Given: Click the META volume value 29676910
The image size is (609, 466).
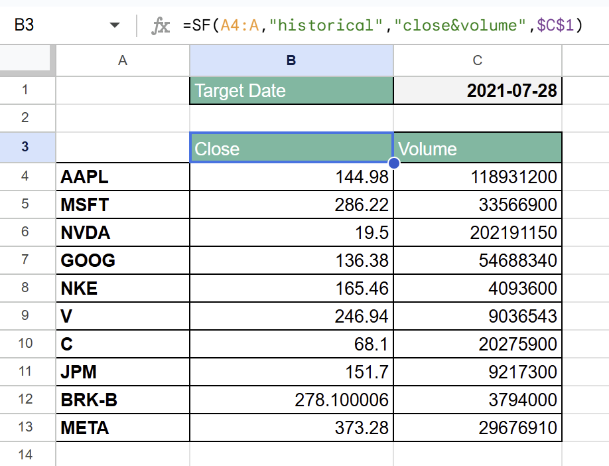Looking at the screenshot, I should coord(477,427).
